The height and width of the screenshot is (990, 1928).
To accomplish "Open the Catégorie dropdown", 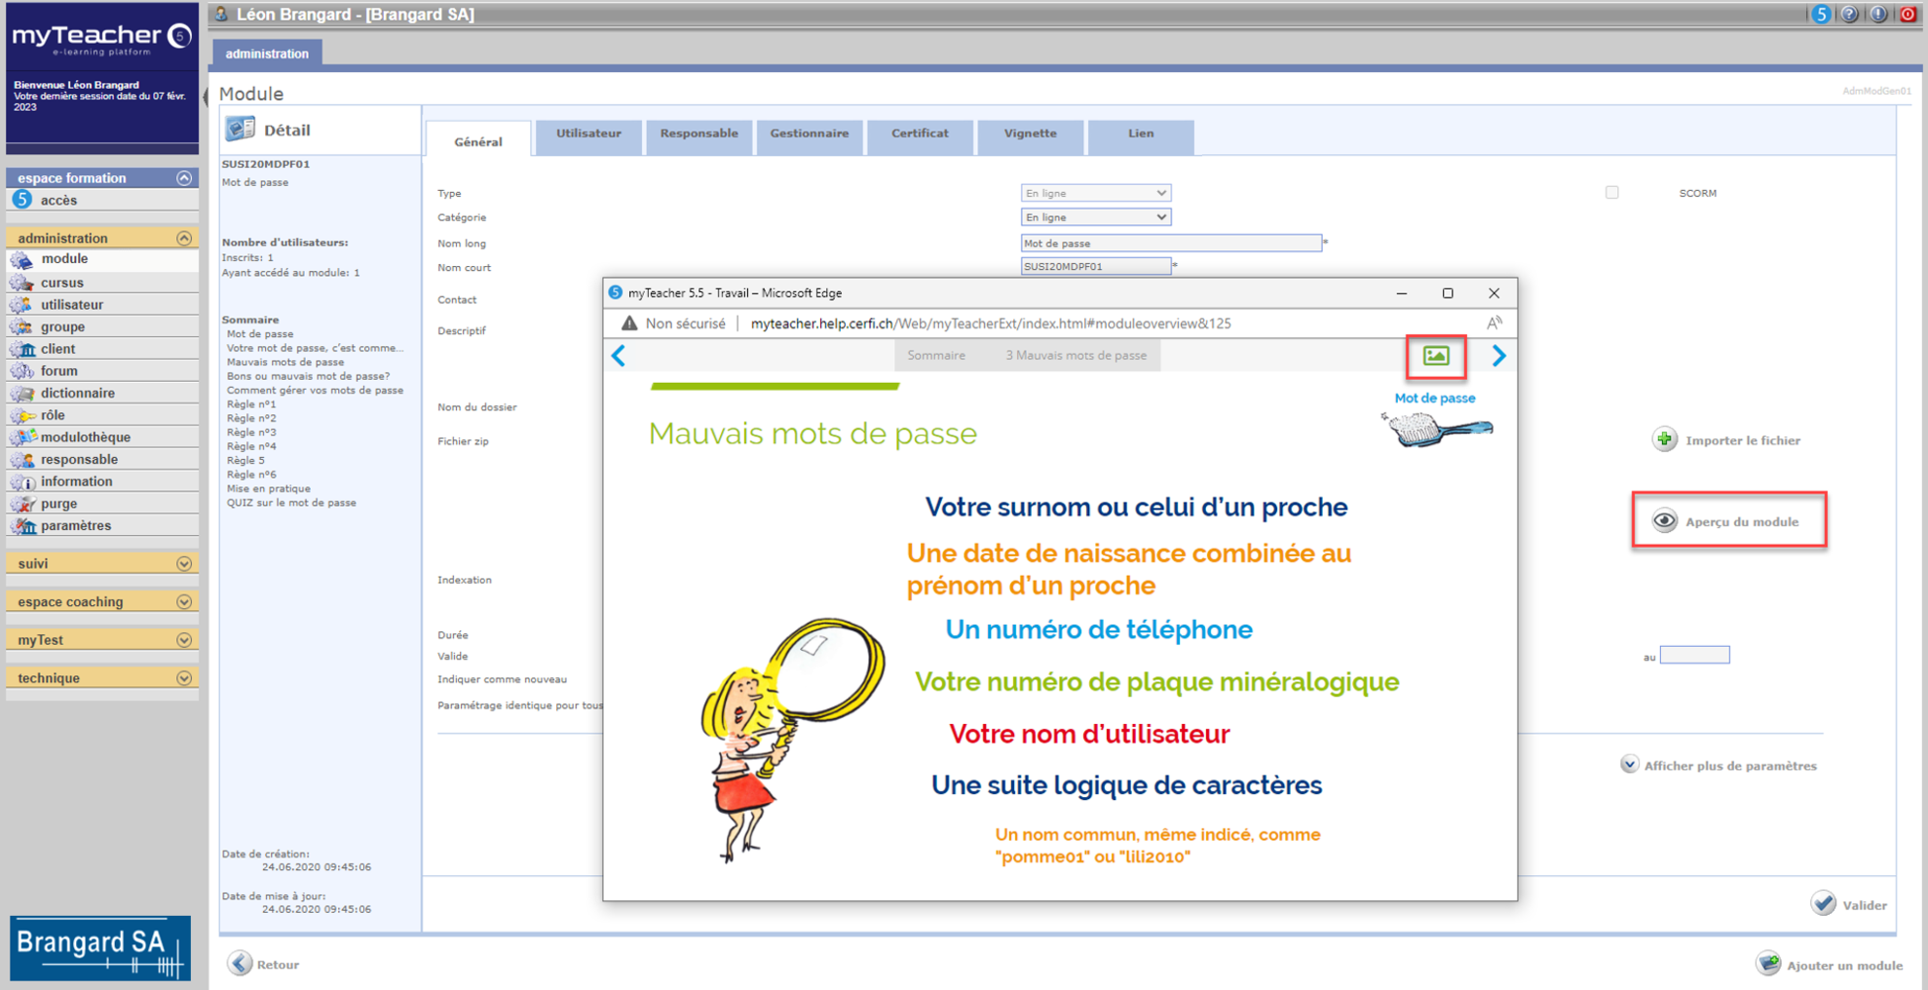I will click(x=1095, y=217).
